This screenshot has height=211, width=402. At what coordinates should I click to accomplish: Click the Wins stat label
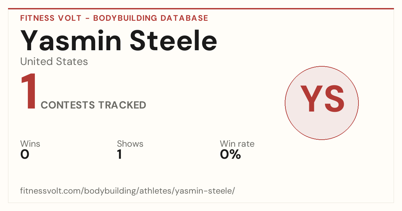[30, 144]
